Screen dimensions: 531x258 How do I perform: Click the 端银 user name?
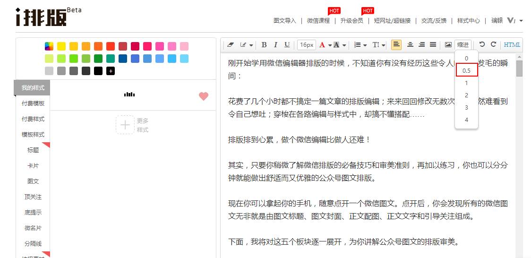tap(497, 20)
